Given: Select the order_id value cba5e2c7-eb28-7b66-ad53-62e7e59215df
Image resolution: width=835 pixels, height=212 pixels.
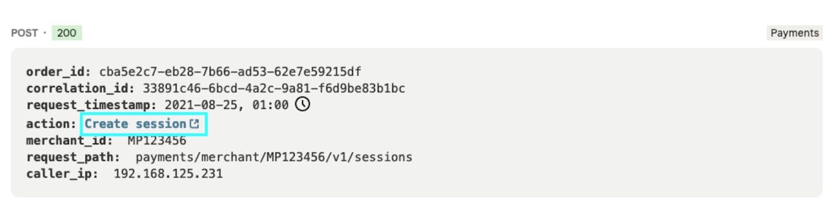Looking at the screenshot, I should click(230, 72).
